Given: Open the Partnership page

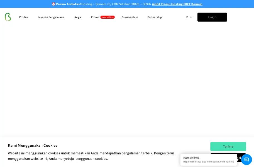Looking at the screenshot, I should (x=155, y=17).
